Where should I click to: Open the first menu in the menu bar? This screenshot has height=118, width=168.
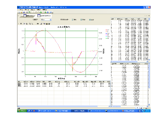(x=21, y=10)
